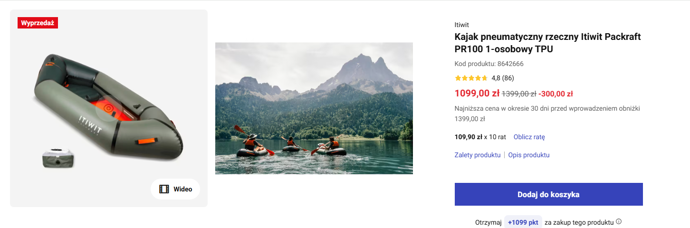The height and width of the screenshot is (228, 690).
Task: Open the Itiwit brand link
Action: (461, 25)
